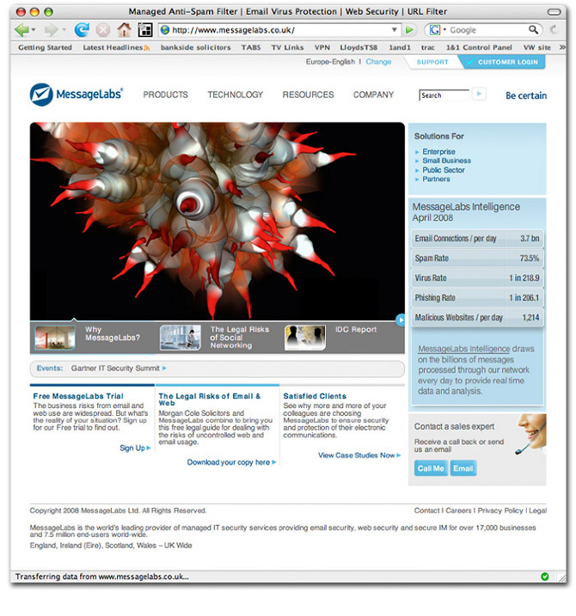The image size is (576, 616).
Task: Click the Free MessageLabs Trial heading
Action: [x=78, y=396]
